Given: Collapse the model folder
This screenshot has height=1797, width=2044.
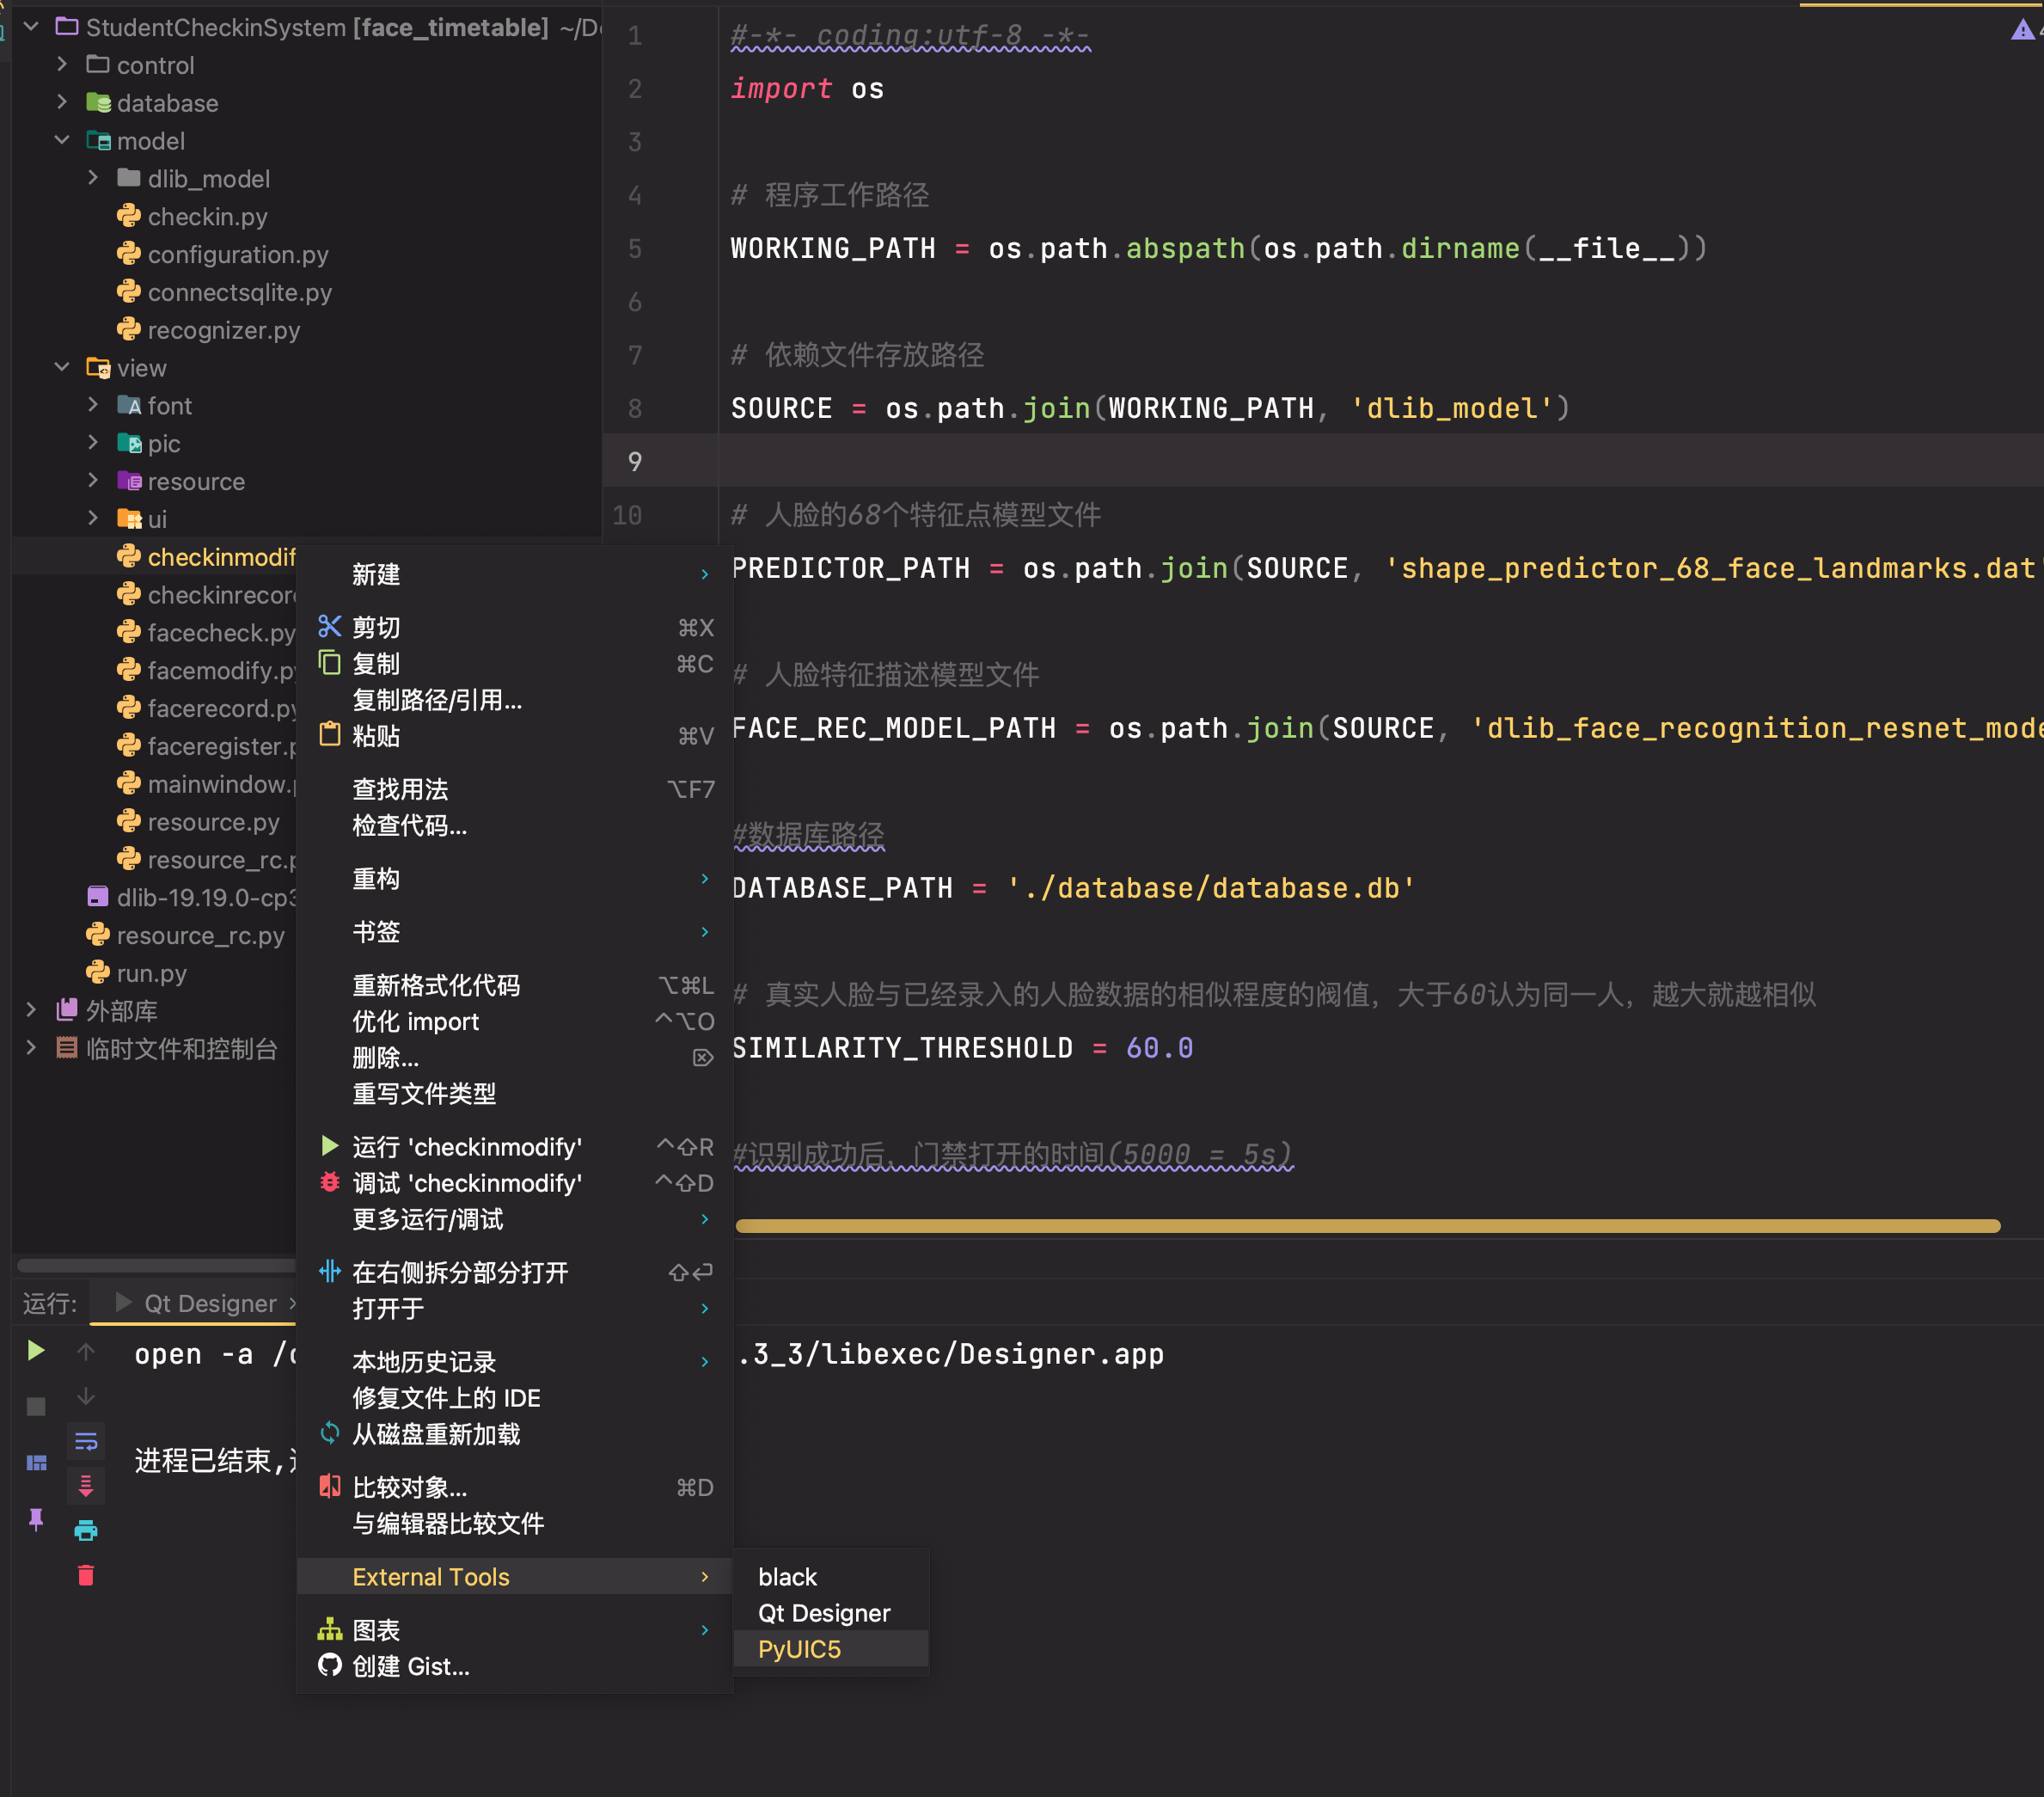Looking at the screenshot, I should point(62,140).
